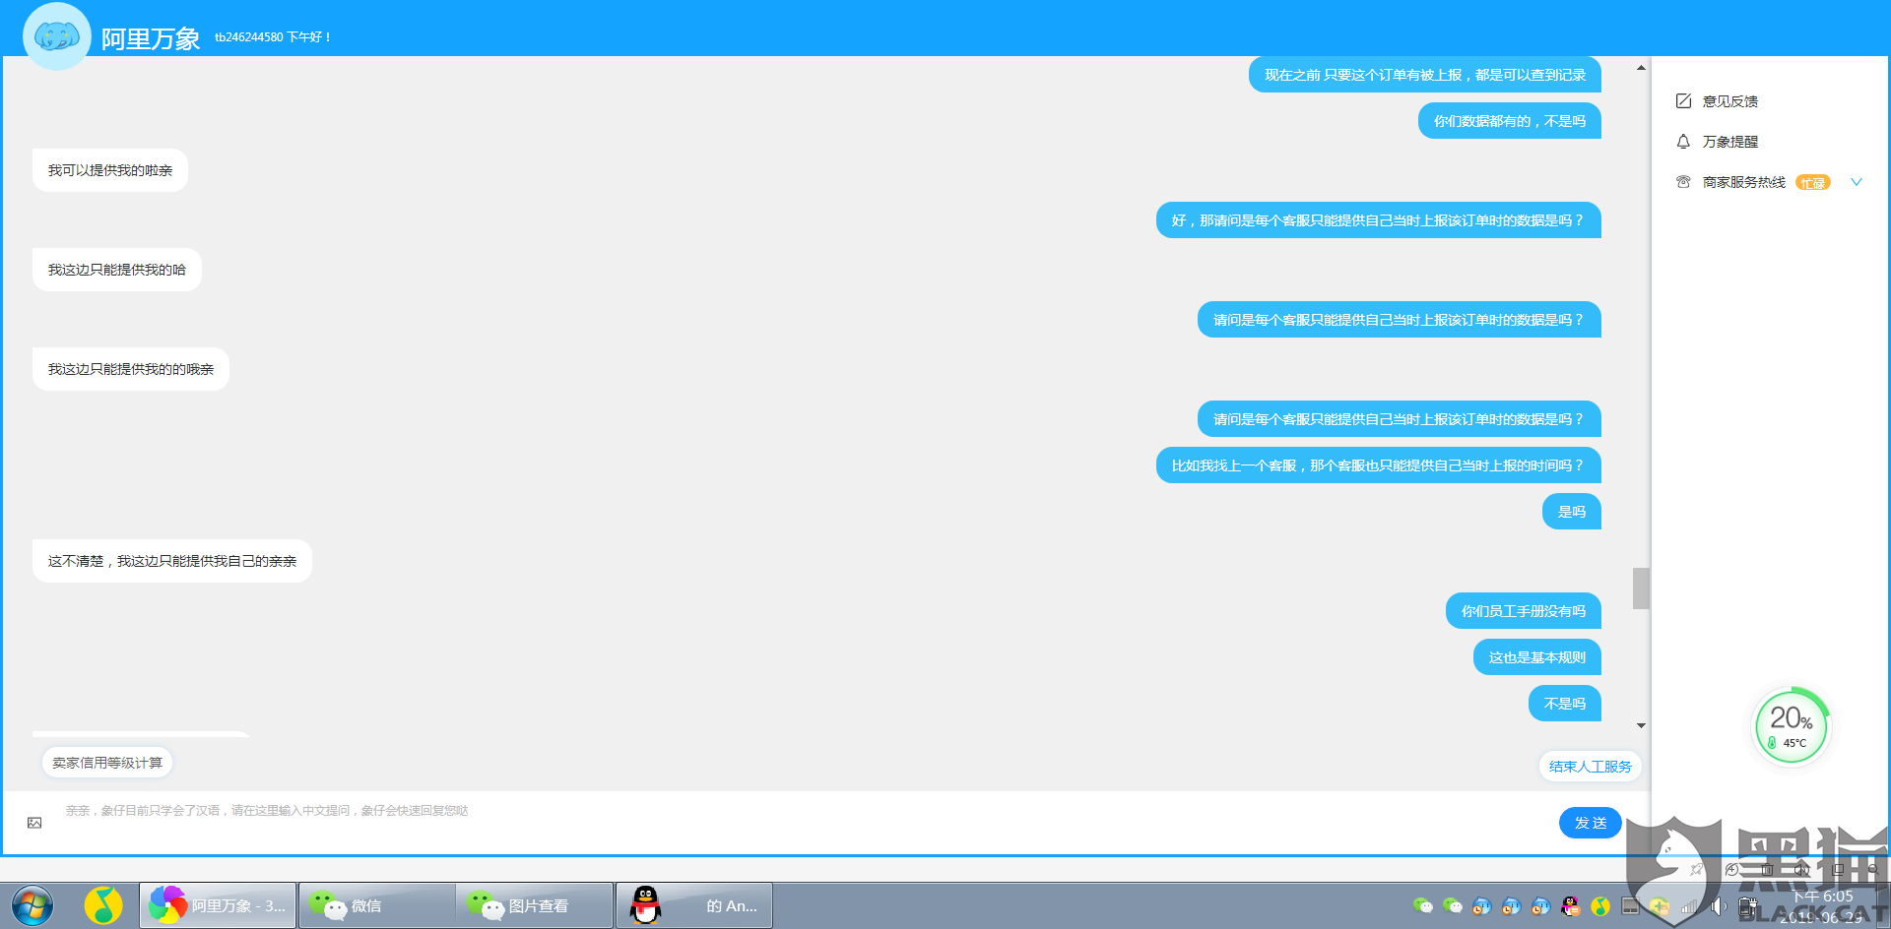Viewport: 1891px width, 929px height.
Task: Click message 我这边只能提供我的哈
Action: tap(117, 270)
